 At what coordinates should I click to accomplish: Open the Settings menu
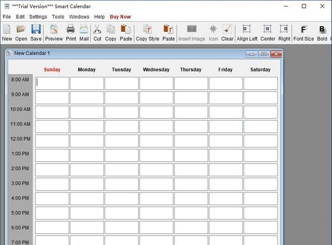coord(38,17)
